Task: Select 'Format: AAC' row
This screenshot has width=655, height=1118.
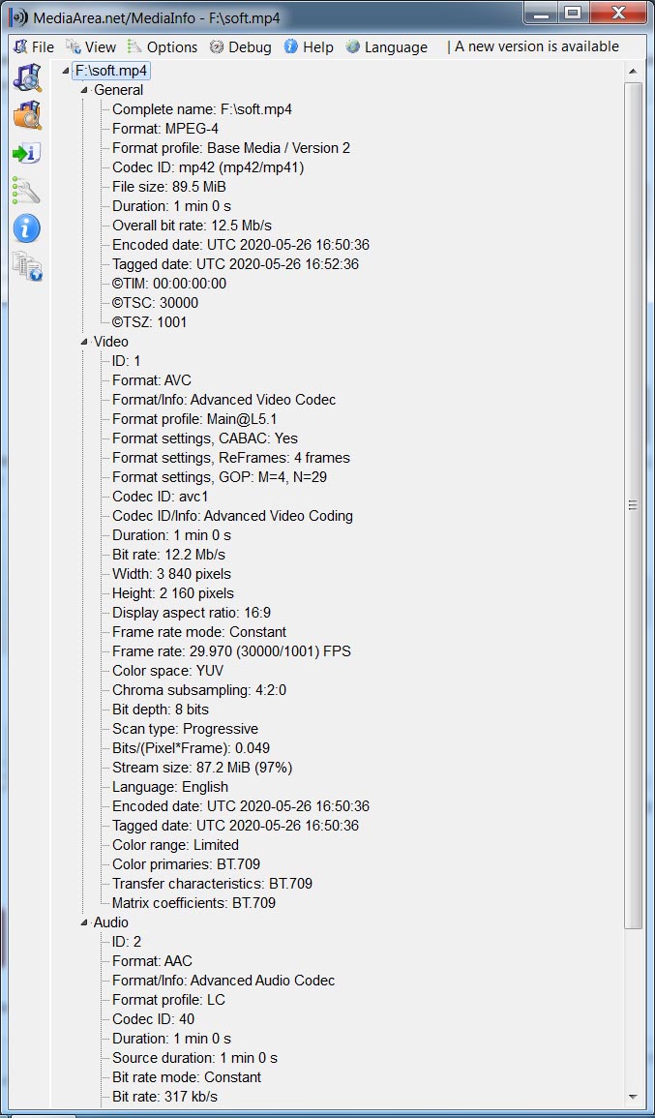Action: pos(152,961)
